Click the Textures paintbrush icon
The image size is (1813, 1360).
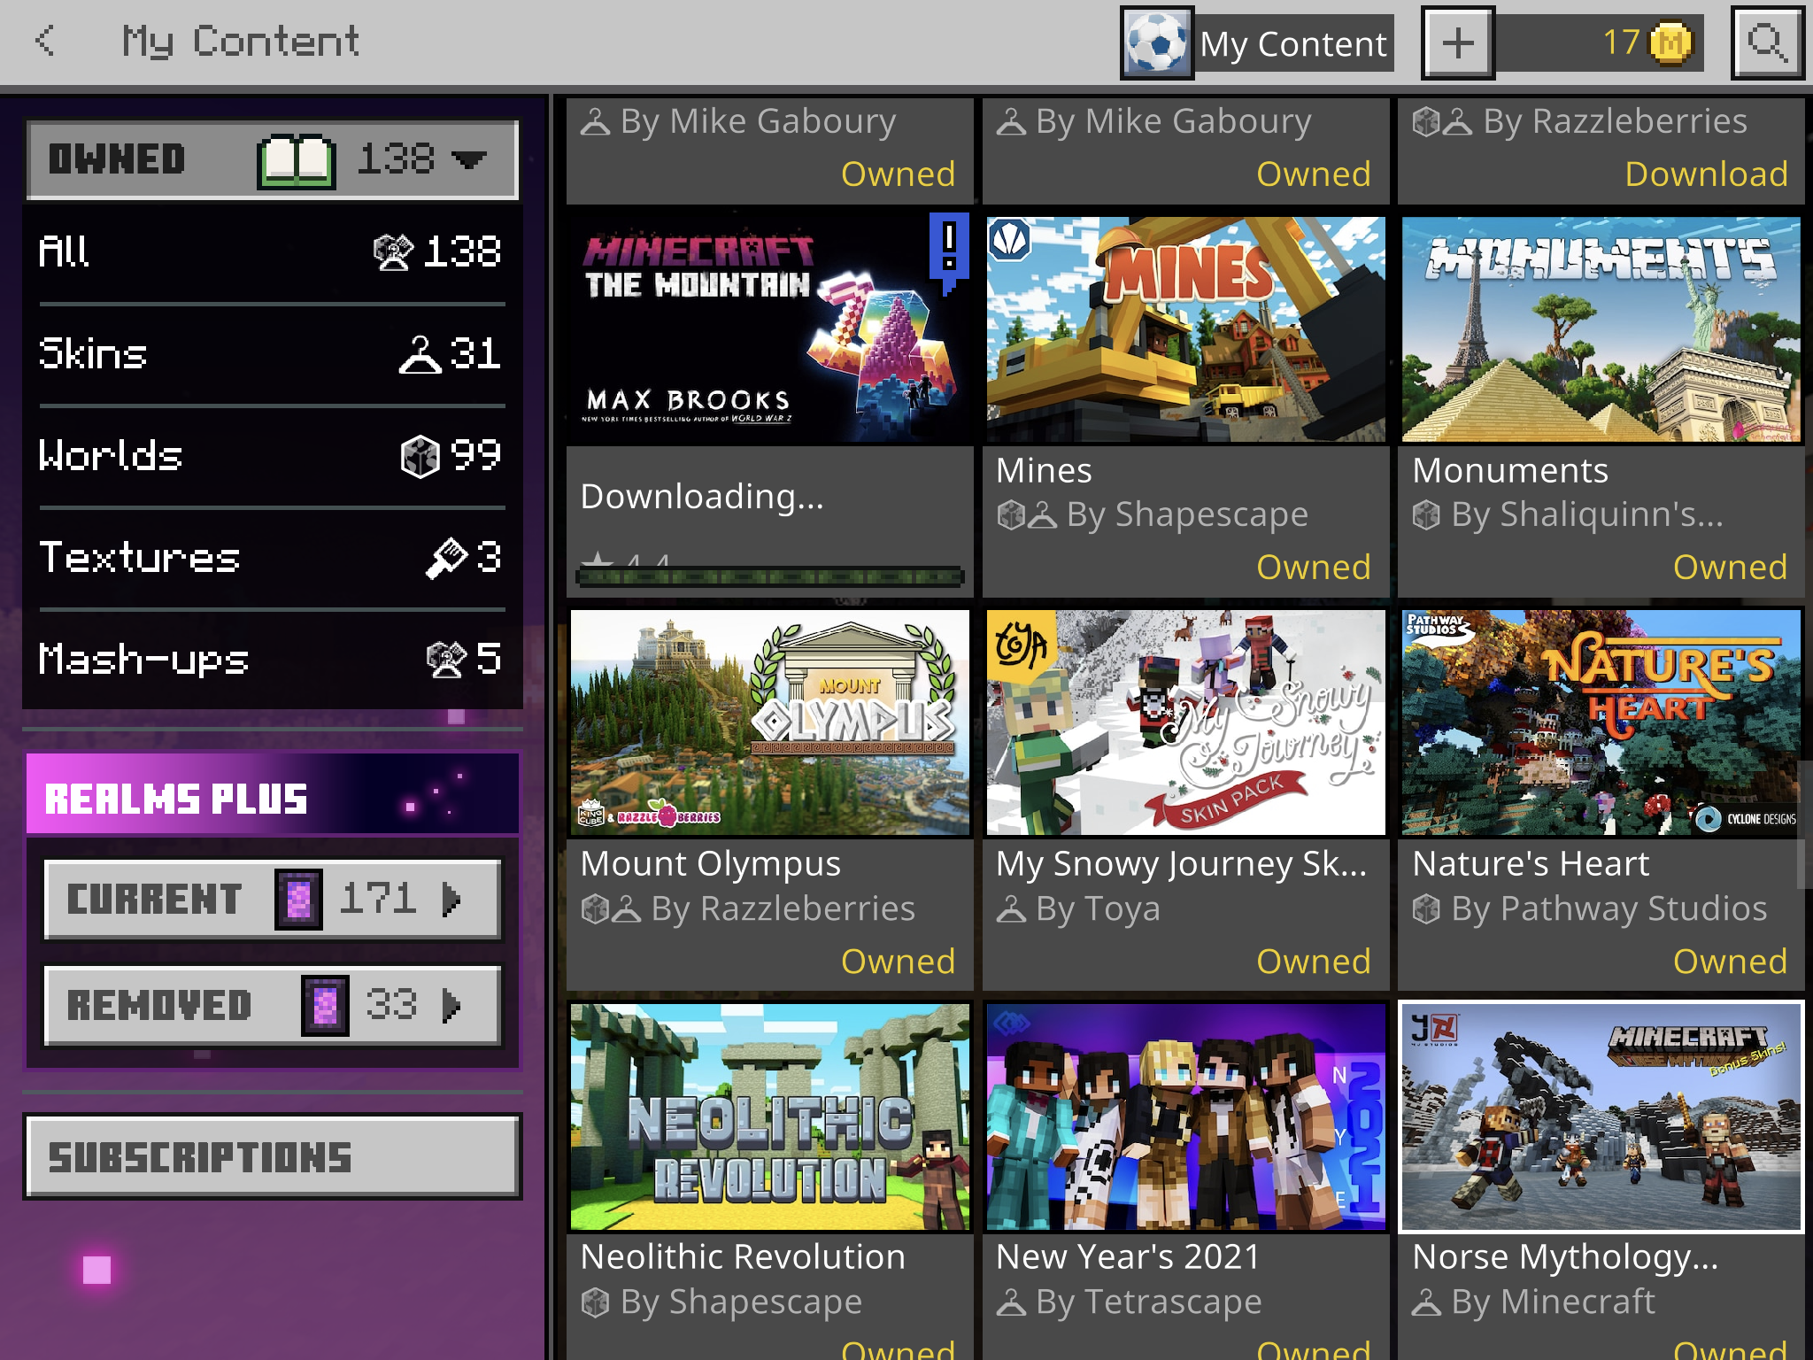[446, 557]
